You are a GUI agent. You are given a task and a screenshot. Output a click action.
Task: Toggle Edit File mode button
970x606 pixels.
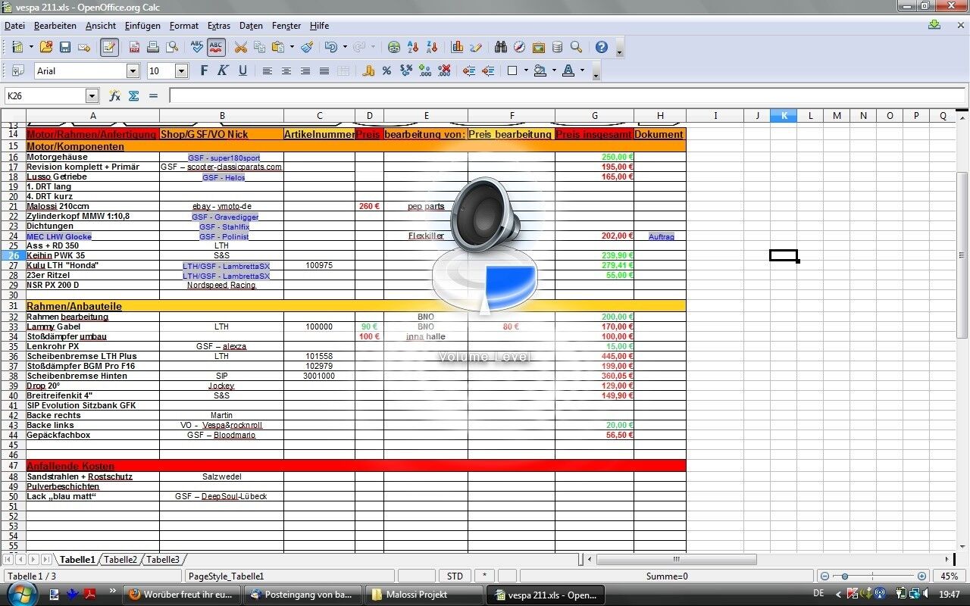[x=109, y=47]
